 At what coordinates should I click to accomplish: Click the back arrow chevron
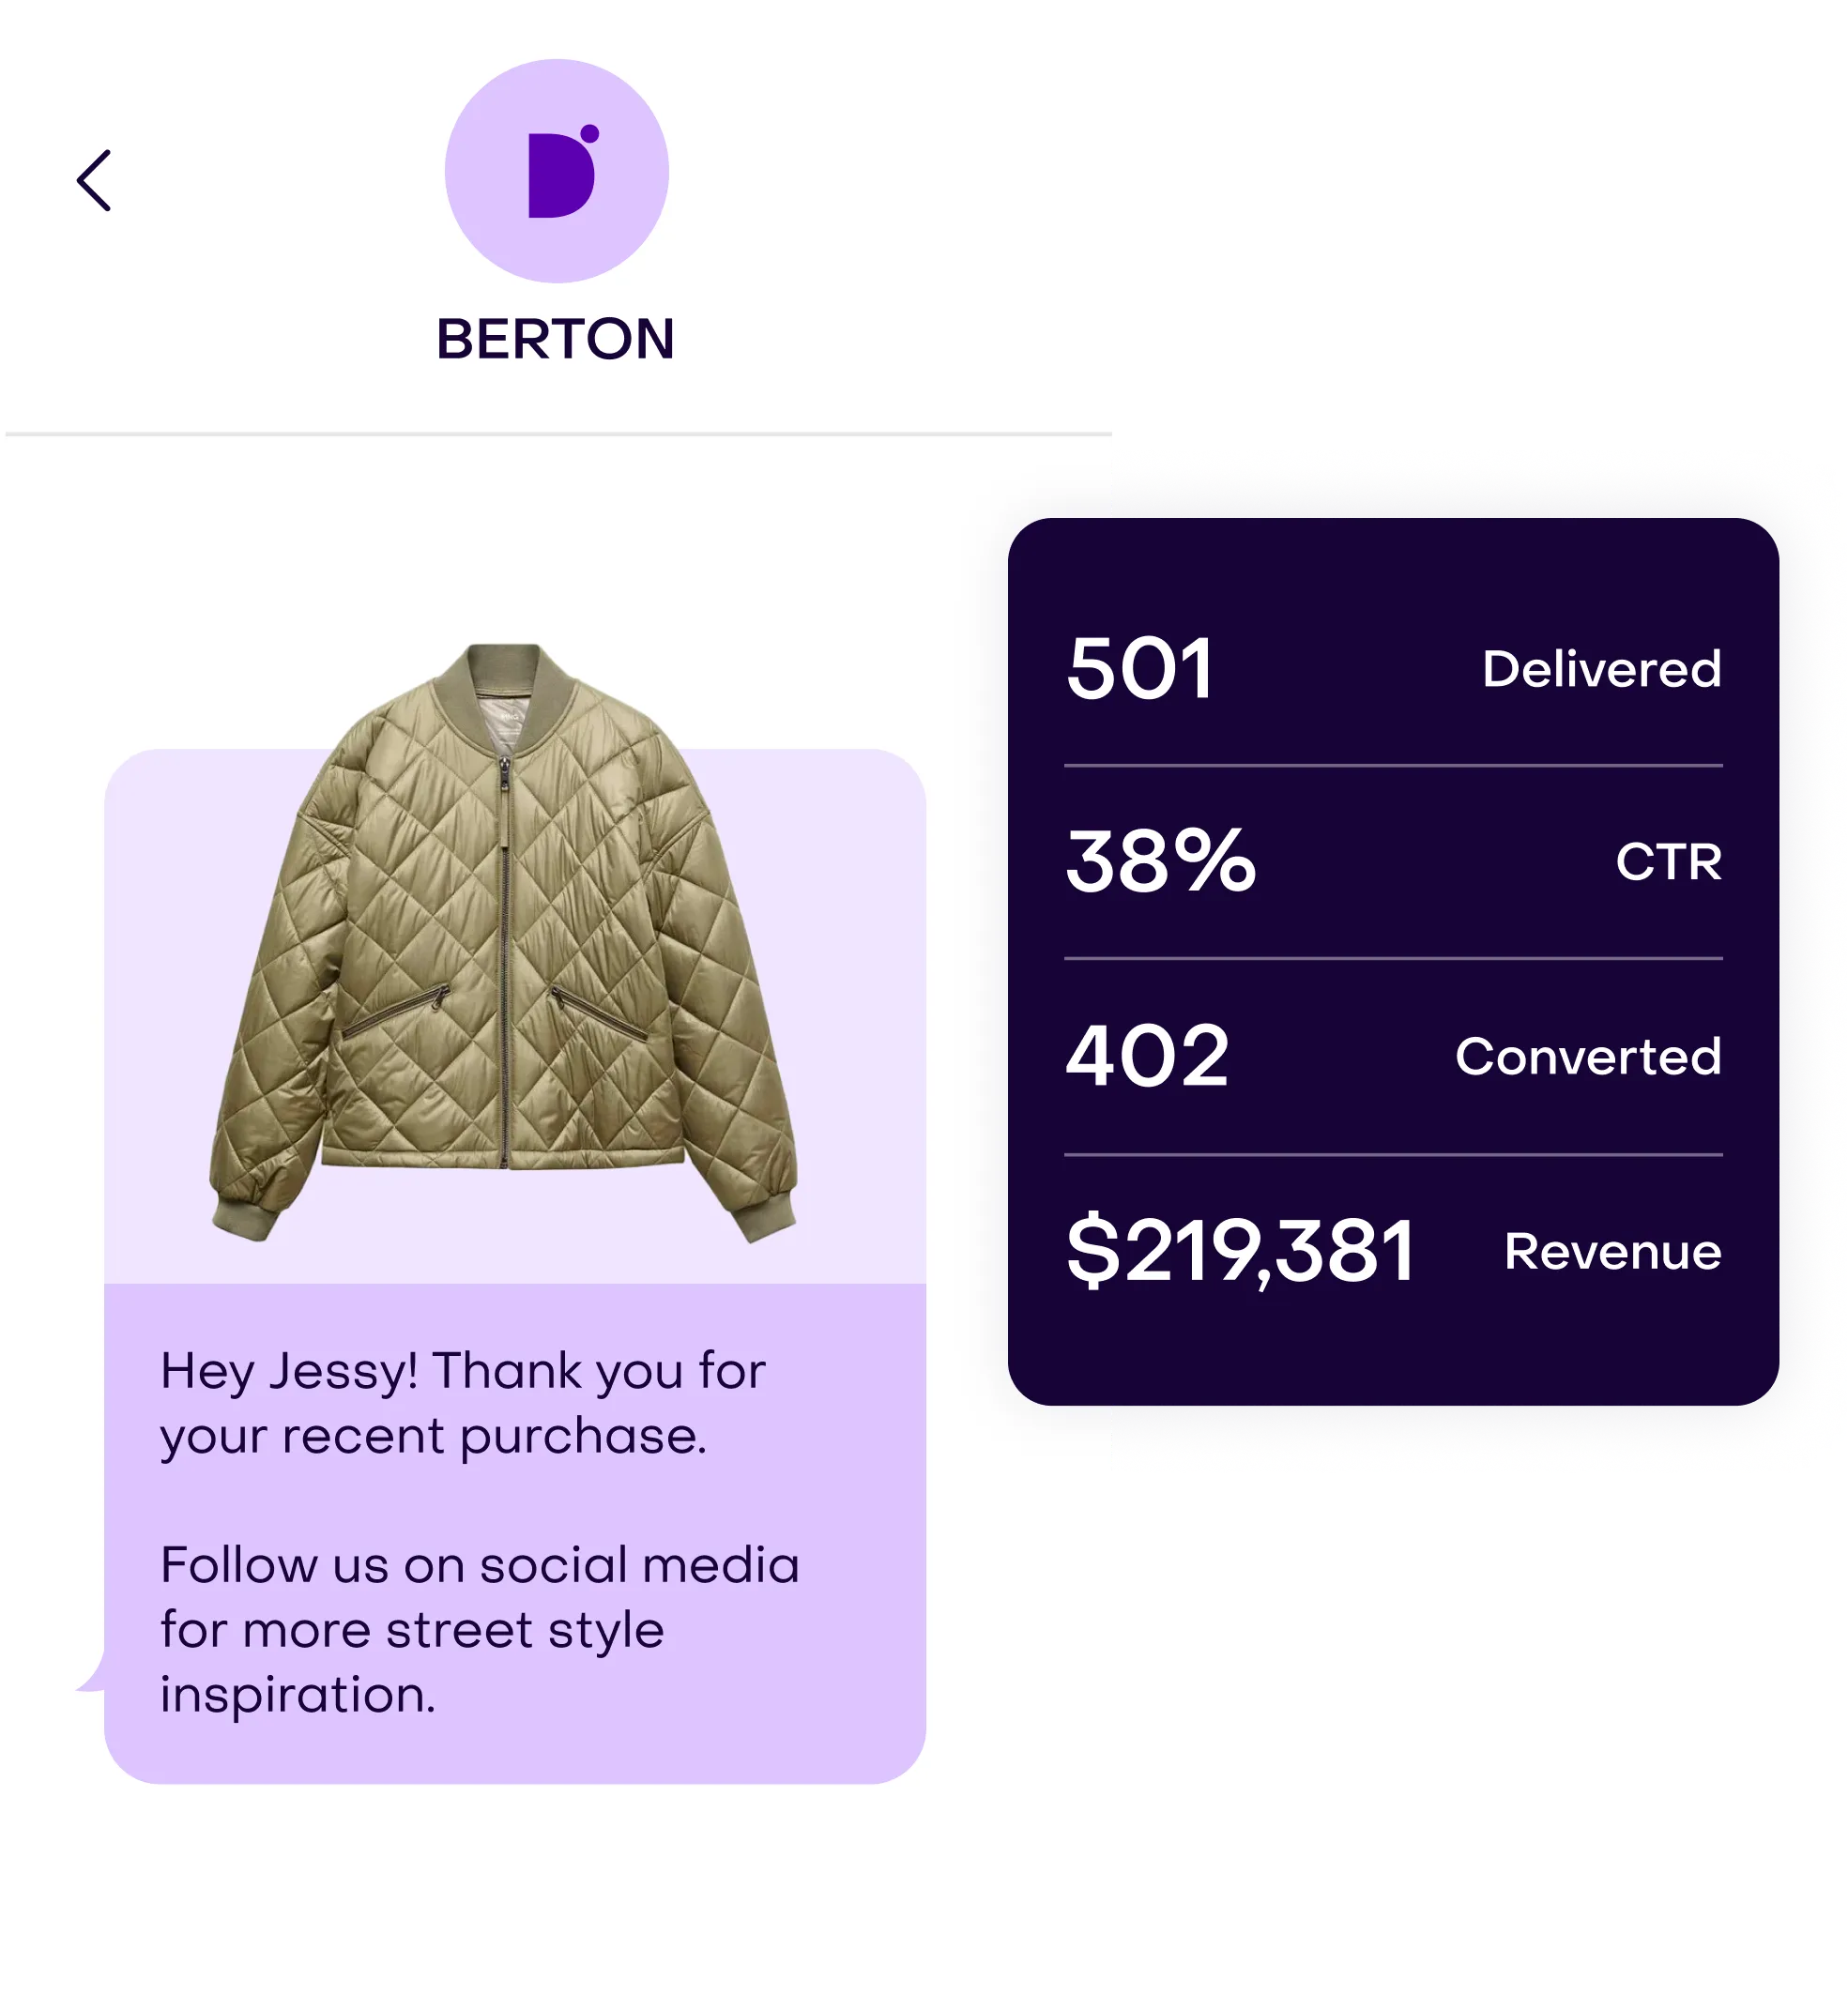coord(94,181)
